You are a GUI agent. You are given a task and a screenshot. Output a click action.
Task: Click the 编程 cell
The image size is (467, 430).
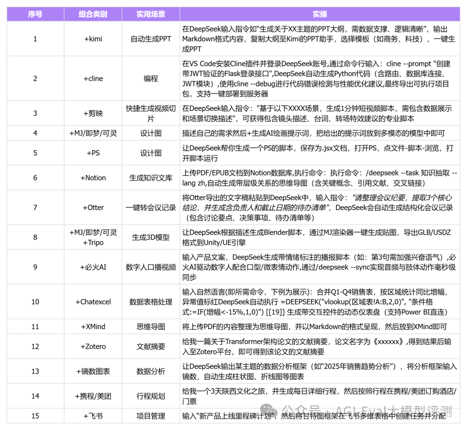(x=151, y=78)
